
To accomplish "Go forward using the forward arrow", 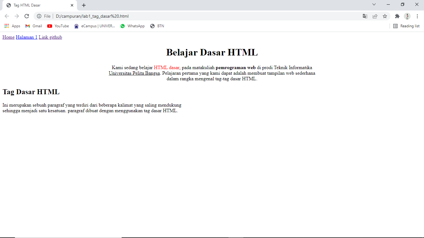I will point(17,16).
